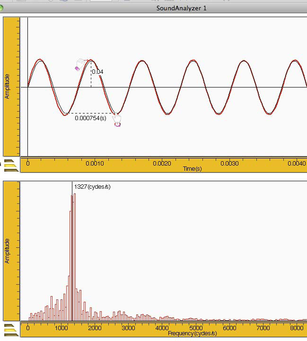
Task: Click the 7000 tick on the frequency axis
Action: pyautogui.click(x=263, y=328)
